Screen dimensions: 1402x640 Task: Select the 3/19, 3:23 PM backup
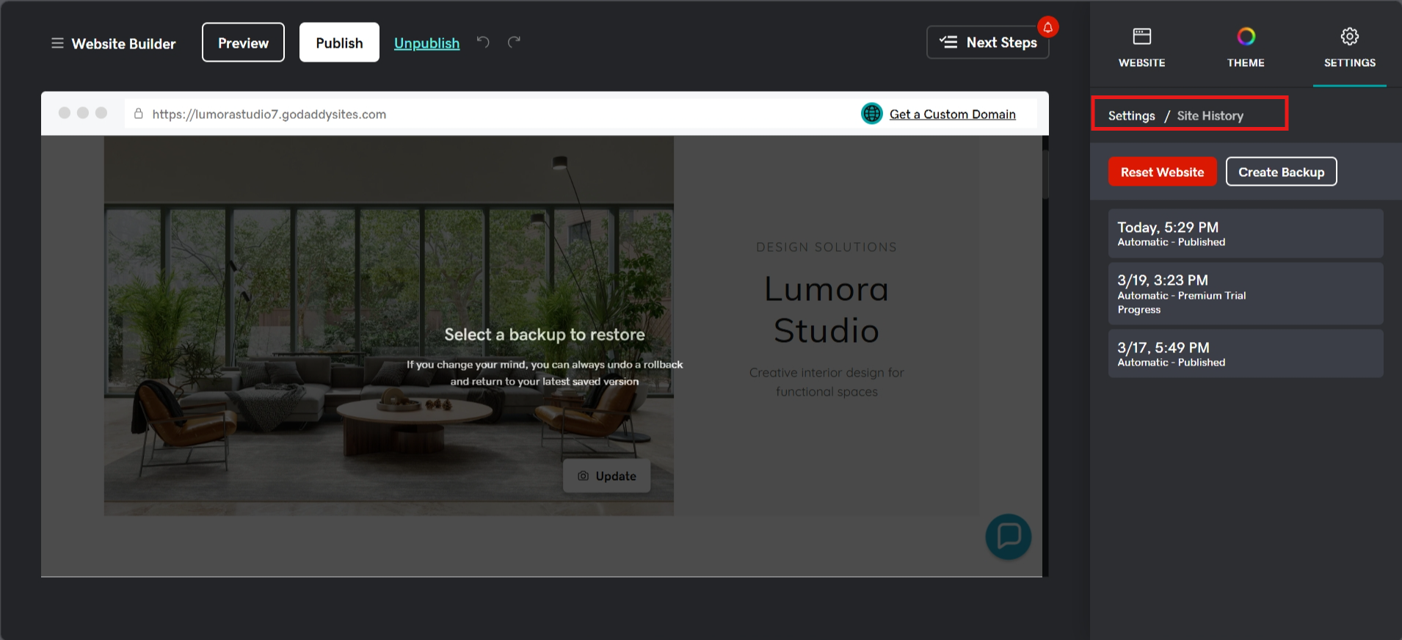[x=1246, y=294]
